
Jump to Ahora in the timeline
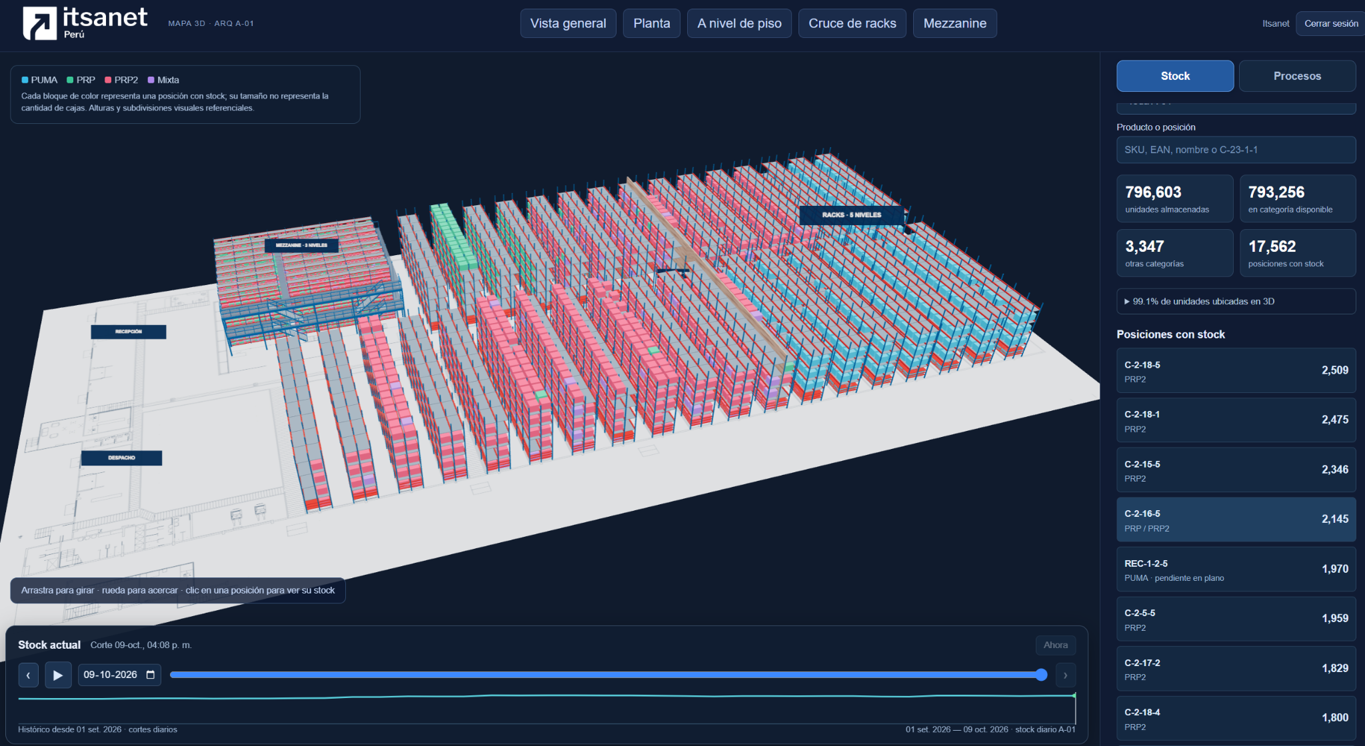click(1055, 645)
